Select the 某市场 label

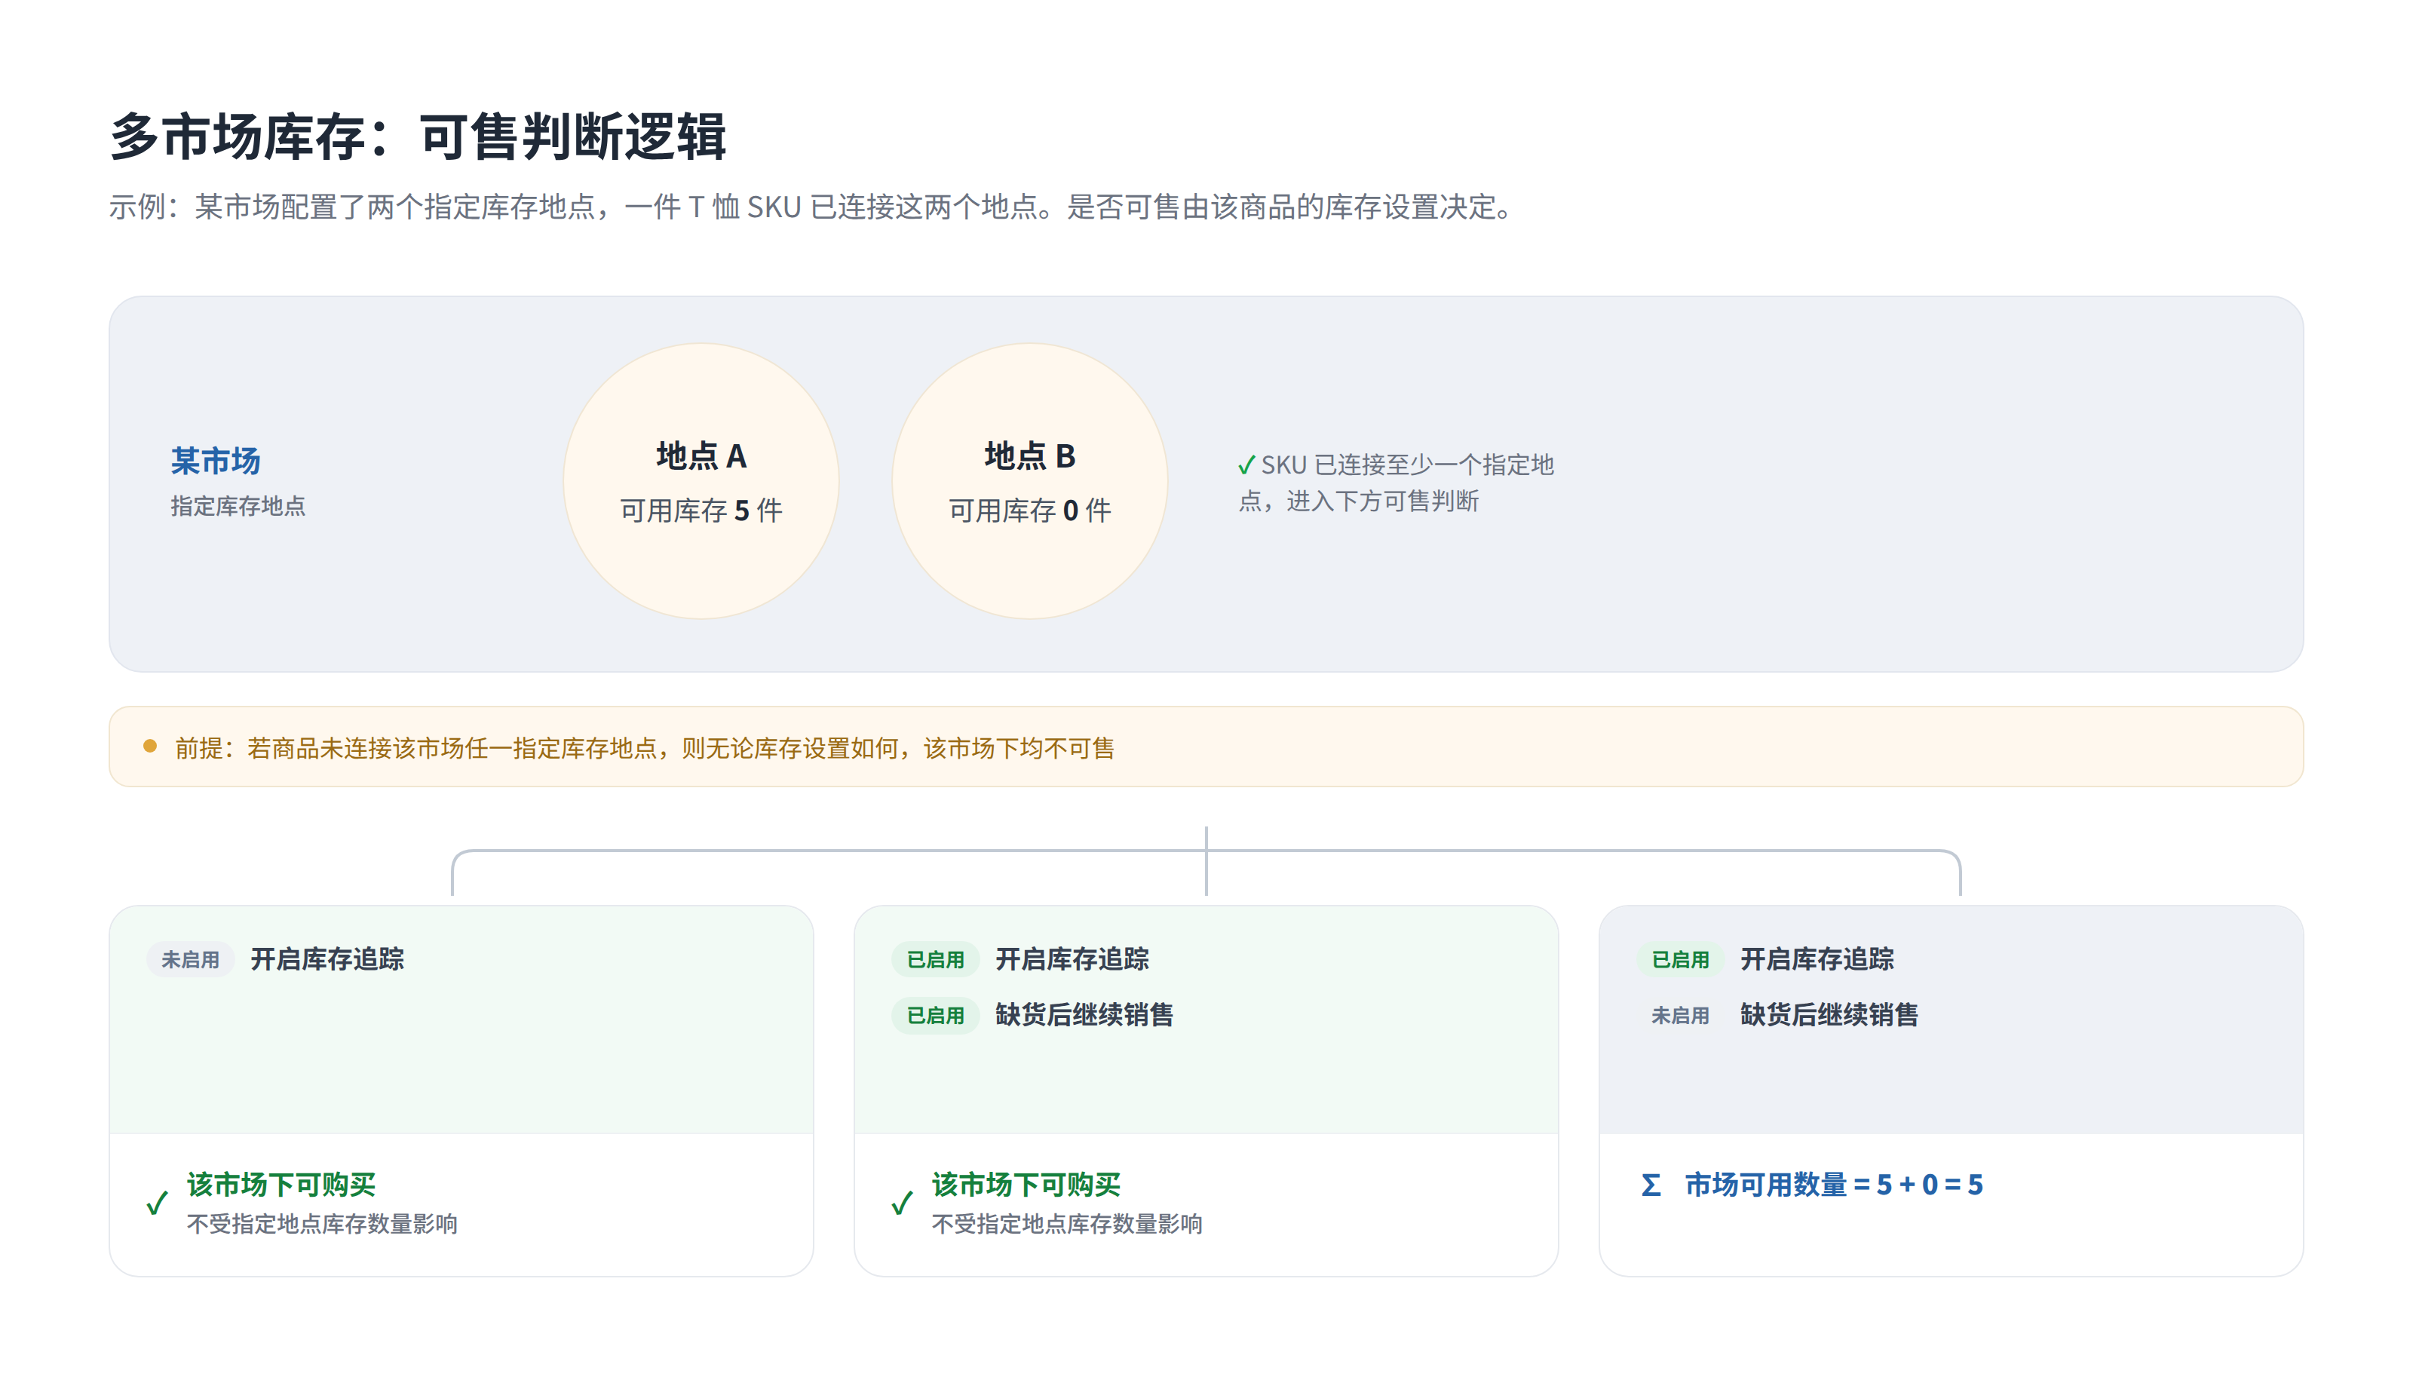point(216,461)
